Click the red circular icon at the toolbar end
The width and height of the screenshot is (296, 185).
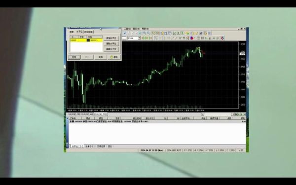[x=222, y=38]
